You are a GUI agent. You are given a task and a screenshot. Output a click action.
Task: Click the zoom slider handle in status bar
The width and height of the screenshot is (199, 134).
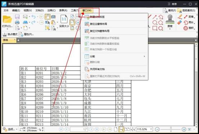tap(171, 129)
